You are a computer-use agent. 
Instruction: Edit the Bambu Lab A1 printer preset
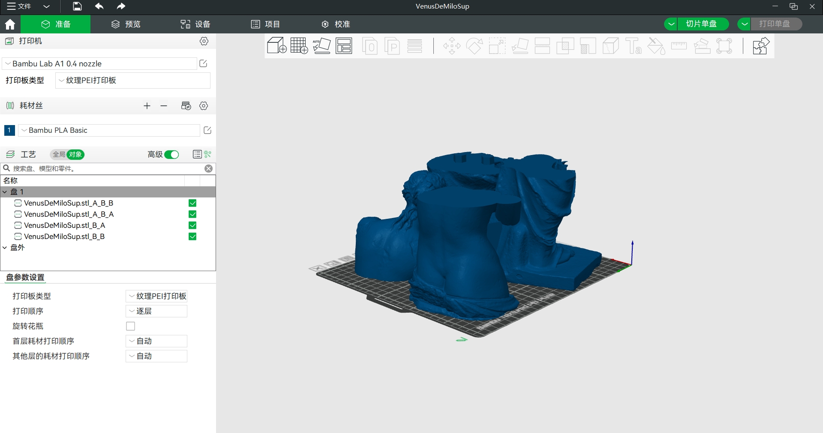click(x=204, y=63)
